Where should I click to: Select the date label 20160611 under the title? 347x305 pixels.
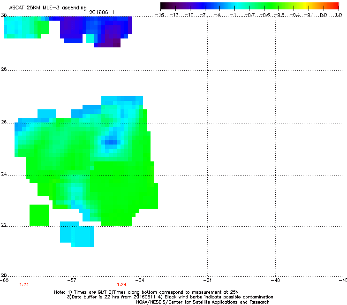click(x=102, y=12)
